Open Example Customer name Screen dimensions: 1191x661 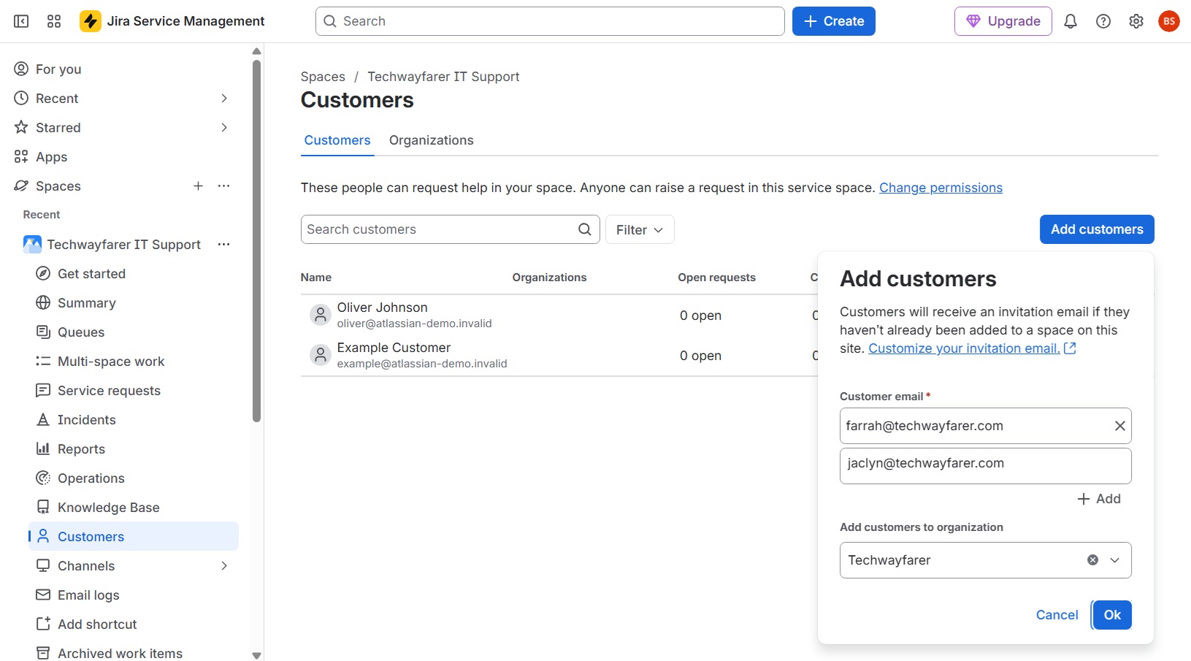pyautogui.click(x=394, y=348)
